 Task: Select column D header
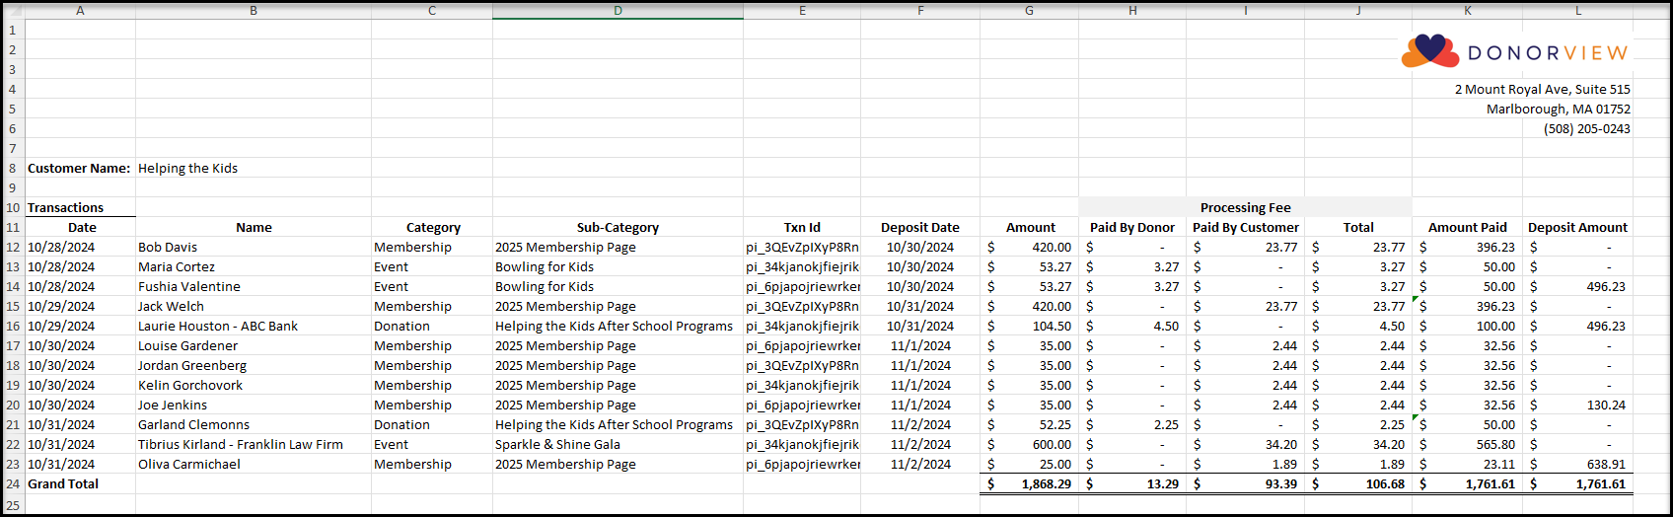618,11
